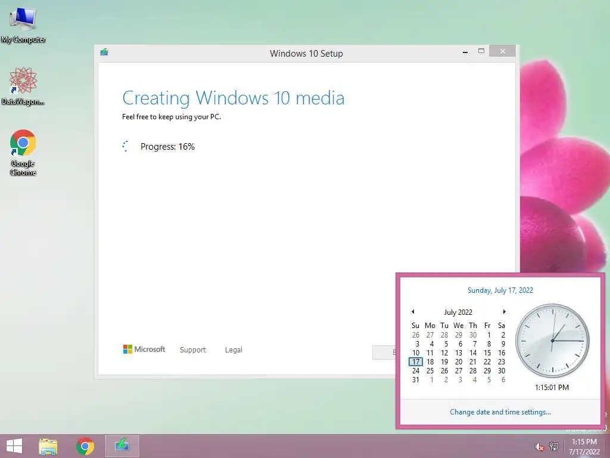The image size is (610, 458).
Task: Select July 31 in the calendar
Action: (415, 380)
